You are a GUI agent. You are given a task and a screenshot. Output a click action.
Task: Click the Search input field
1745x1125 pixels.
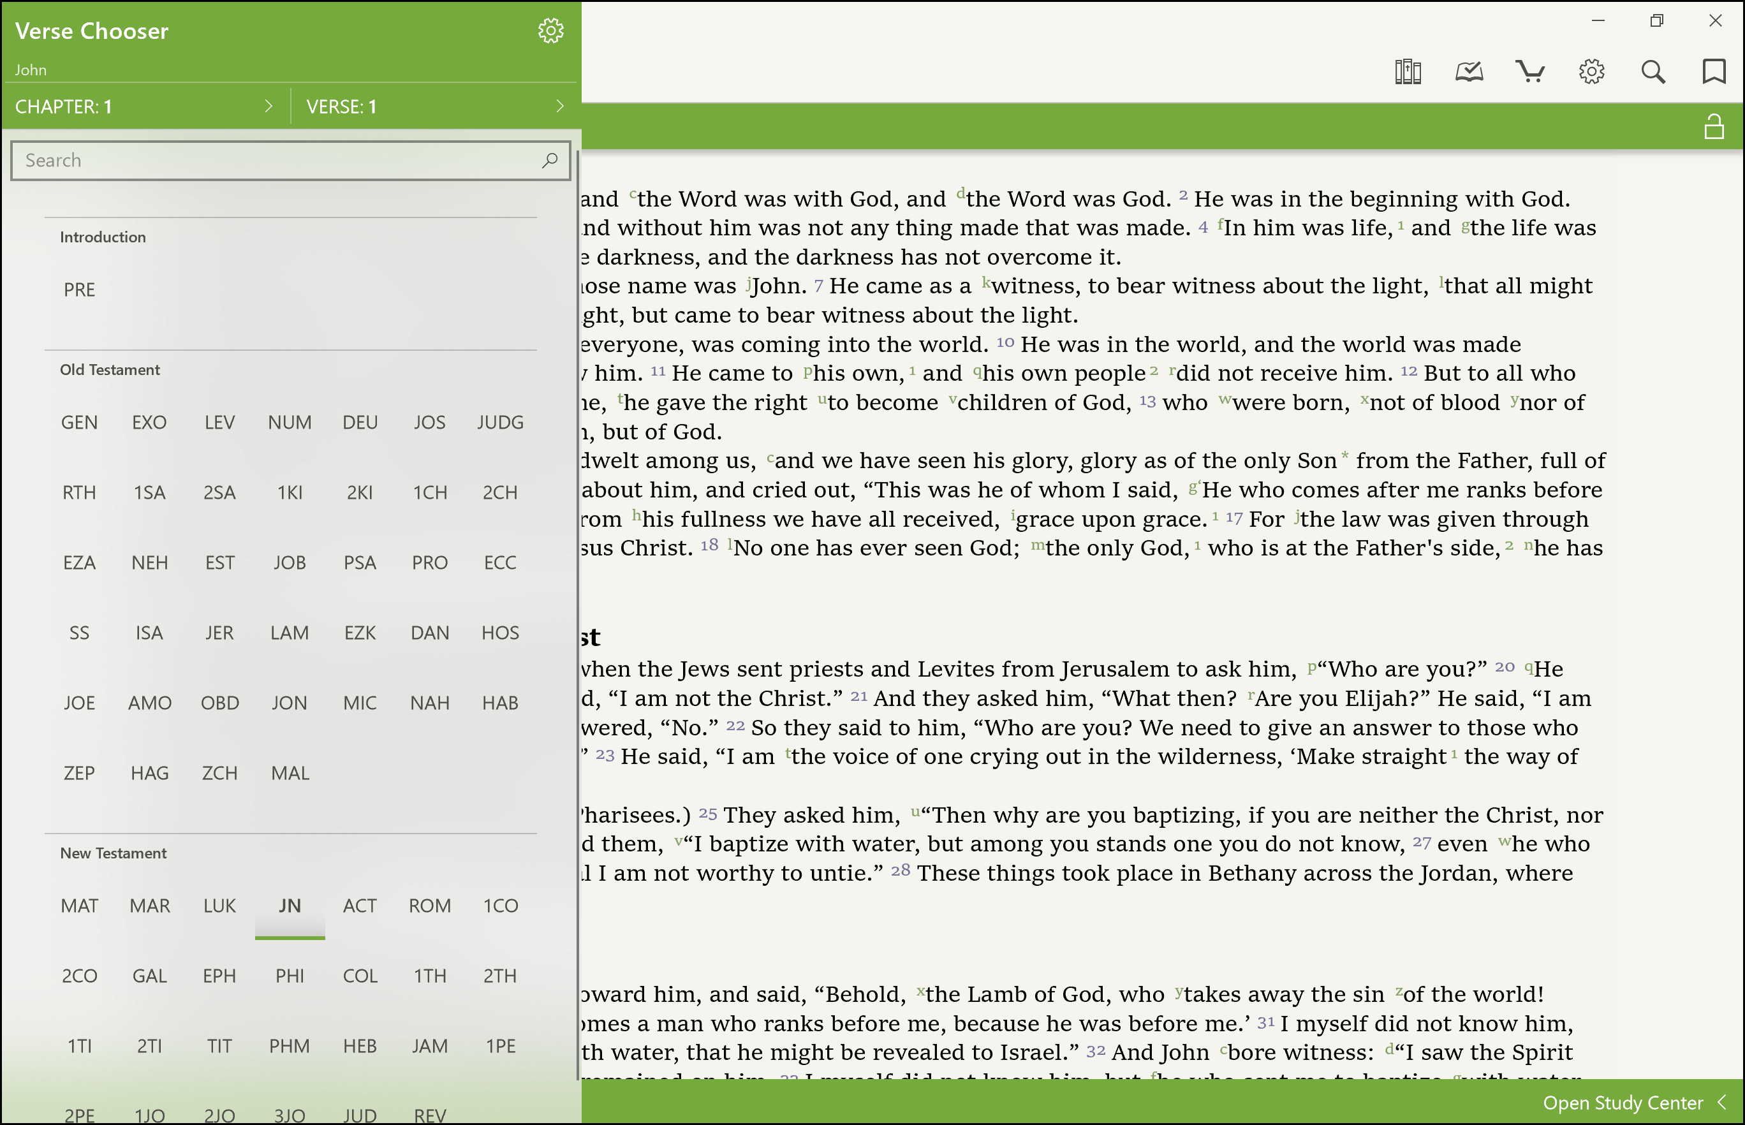pyautogui.click(x=277, y=160)
